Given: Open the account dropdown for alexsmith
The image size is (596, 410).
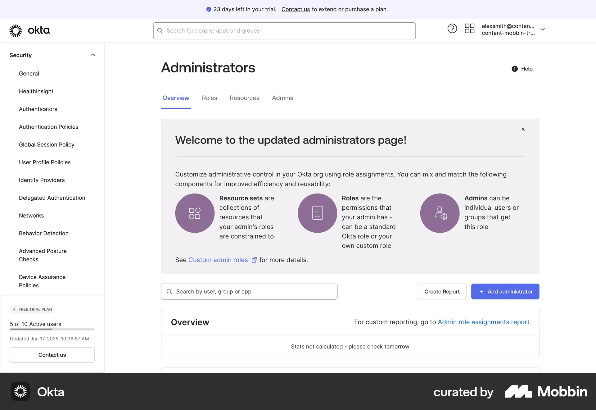Looking at the screenshot, I should (x=543, y=29).
